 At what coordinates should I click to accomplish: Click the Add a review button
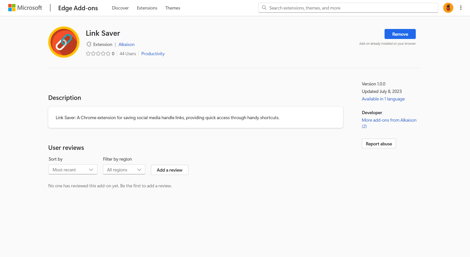(x=169, y=170)
